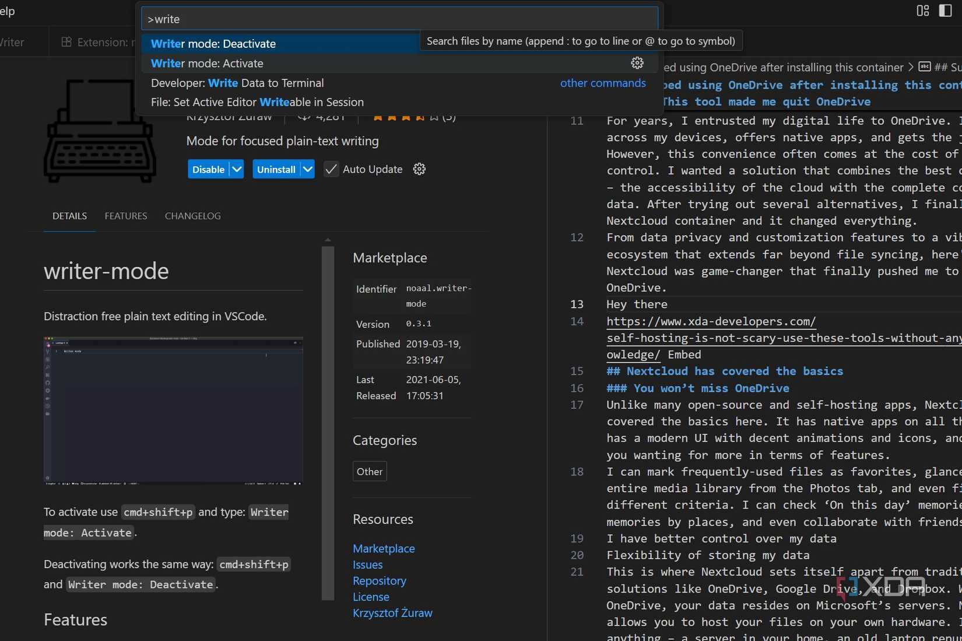Click the Uninstall extension button

[276, 169]
